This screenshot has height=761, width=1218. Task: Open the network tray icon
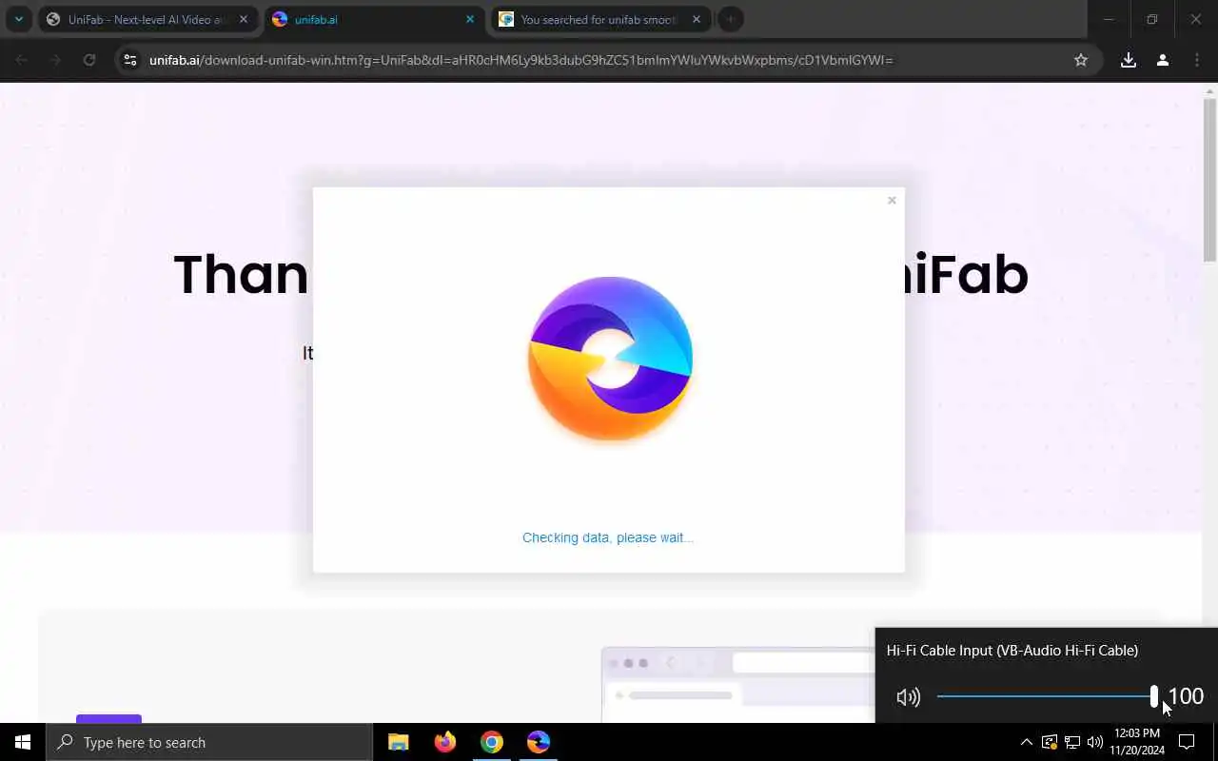pos(1072,742)
